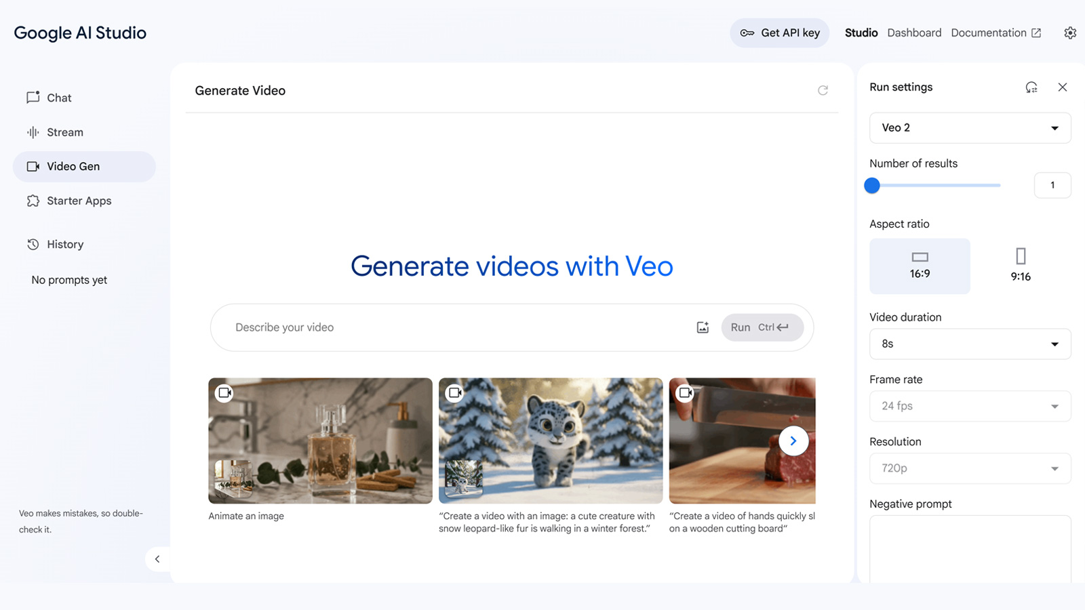The width and height of the screenshot is (1085, 610).
Task: Open the Veo 2 model dropdown
Action: point(970,127)
